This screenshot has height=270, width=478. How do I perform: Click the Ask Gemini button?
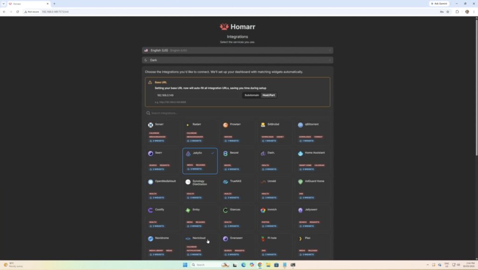coord(439,4)
